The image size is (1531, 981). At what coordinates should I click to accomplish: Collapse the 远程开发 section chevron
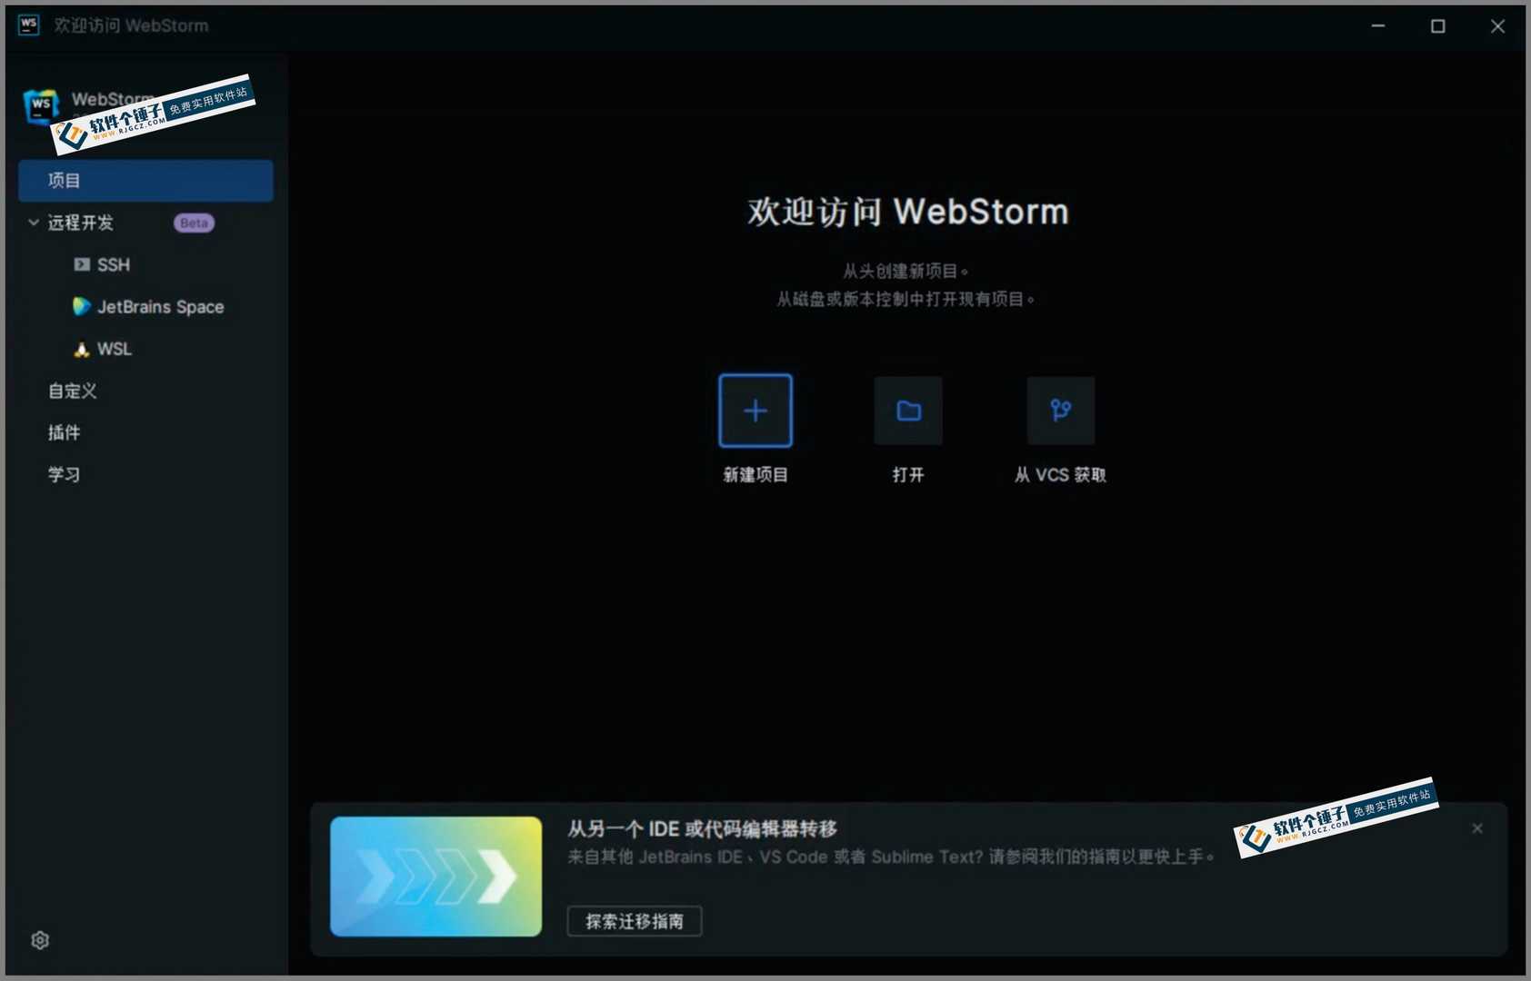point(34,223)
